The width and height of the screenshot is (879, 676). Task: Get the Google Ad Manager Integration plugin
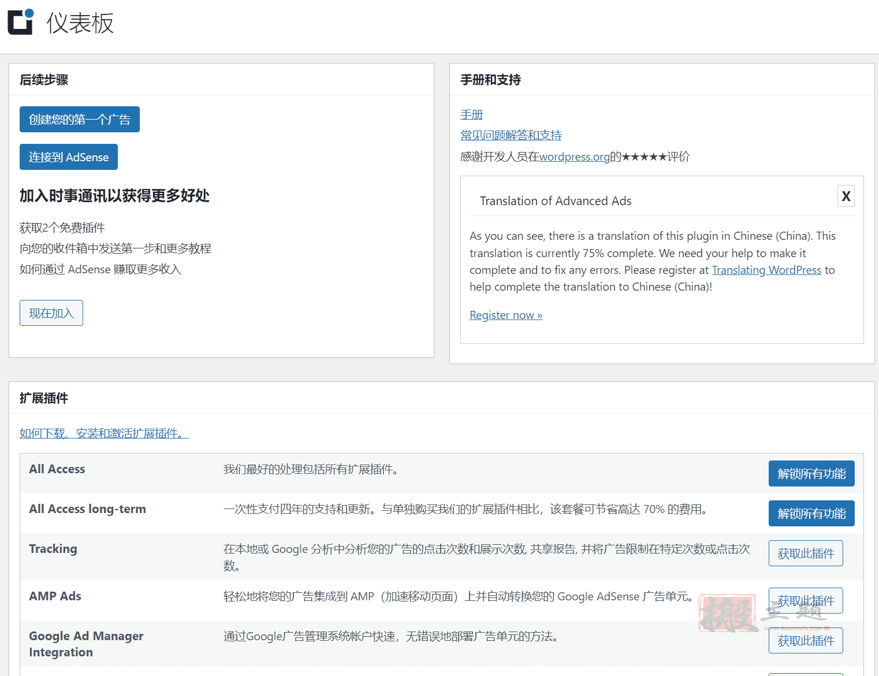pos(806,641)
